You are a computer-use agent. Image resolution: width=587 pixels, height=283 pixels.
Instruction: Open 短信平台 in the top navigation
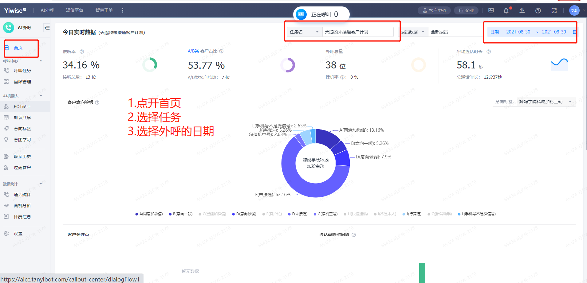pos(74,10)
